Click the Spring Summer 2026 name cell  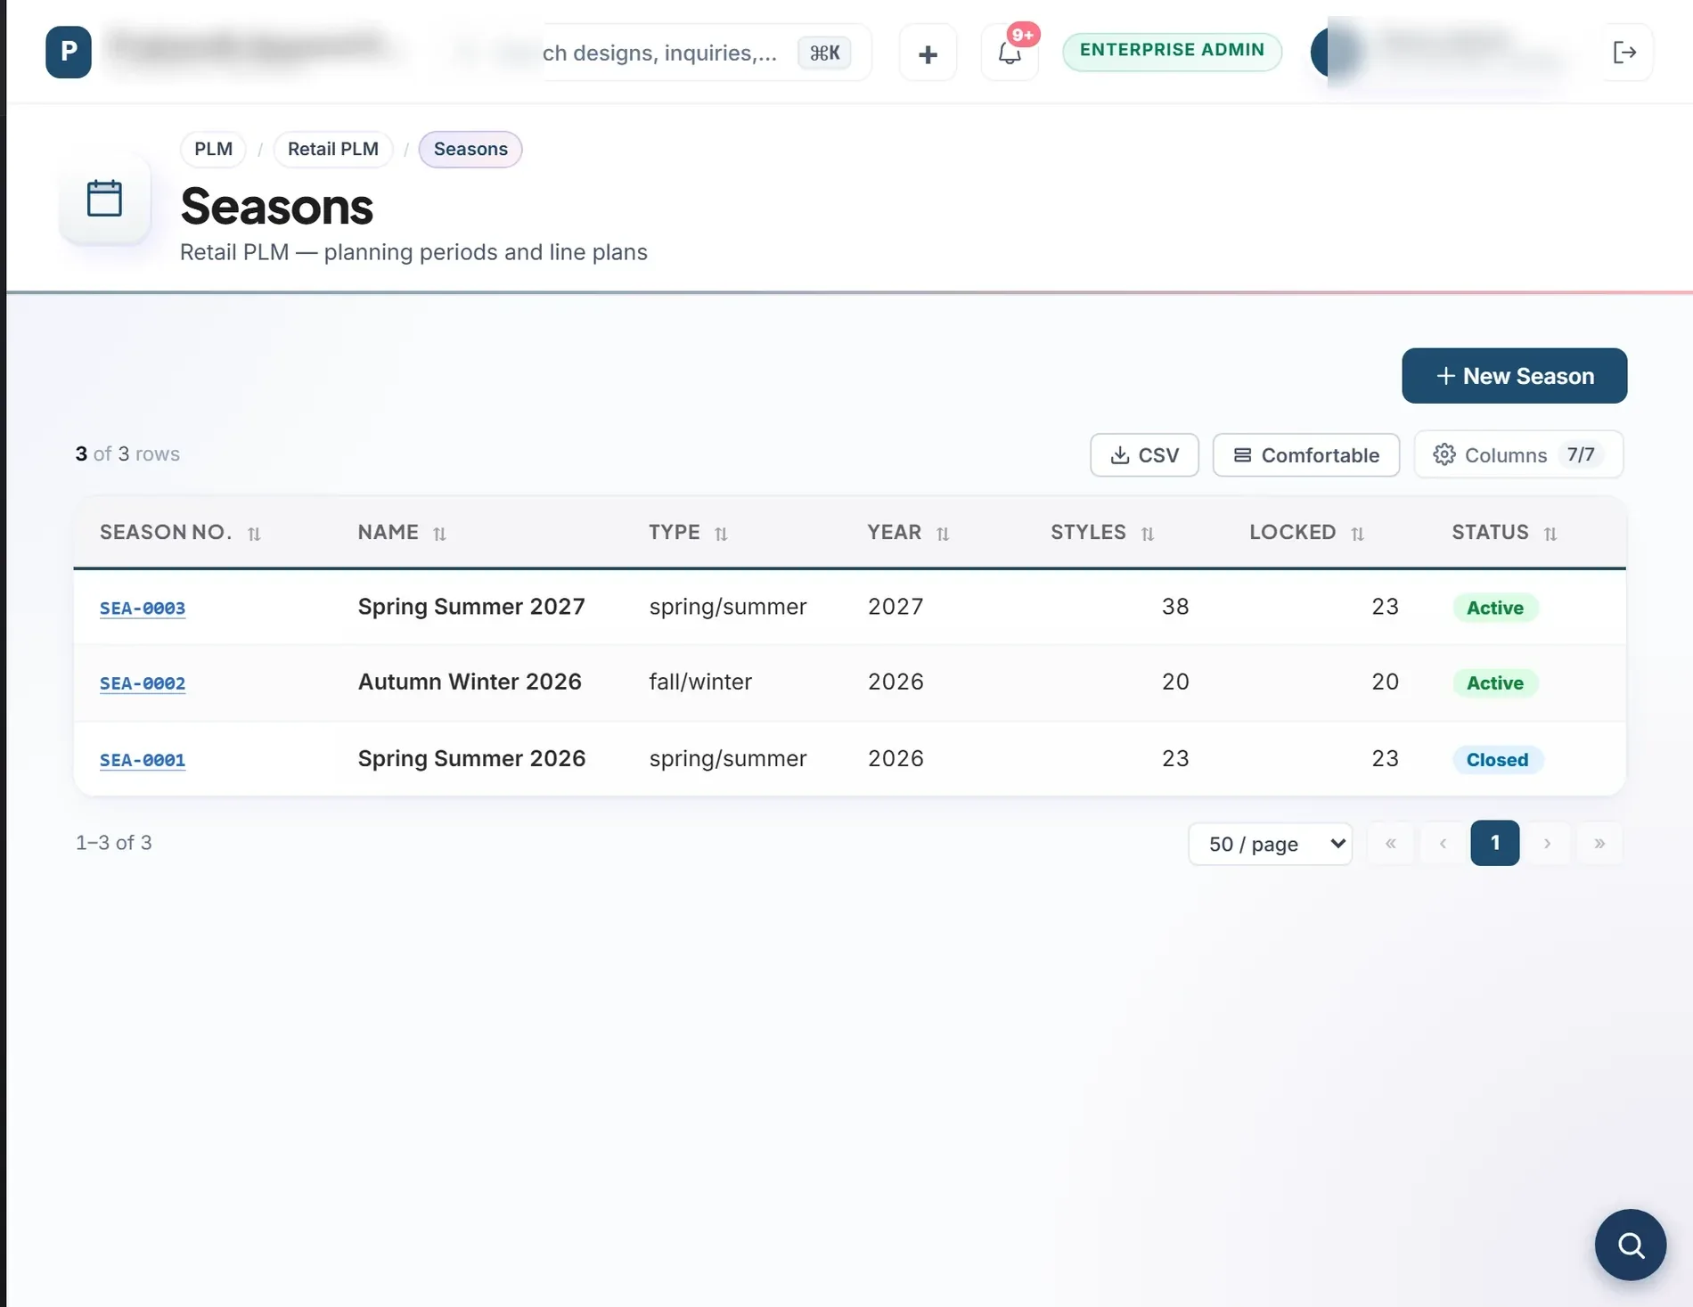pos(471,758)
